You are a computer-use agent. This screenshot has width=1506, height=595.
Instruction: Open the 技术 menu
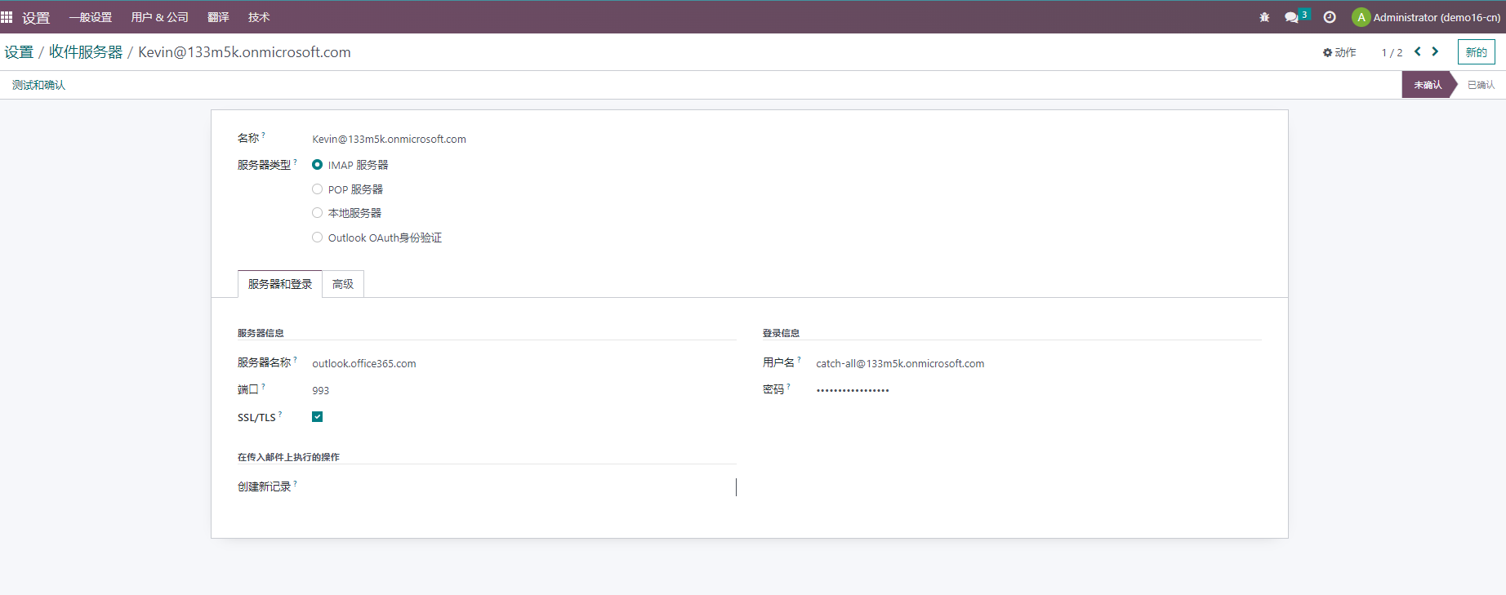259,17
